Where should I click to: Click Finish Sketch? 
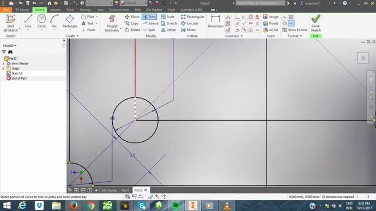[x=315, y=23]
